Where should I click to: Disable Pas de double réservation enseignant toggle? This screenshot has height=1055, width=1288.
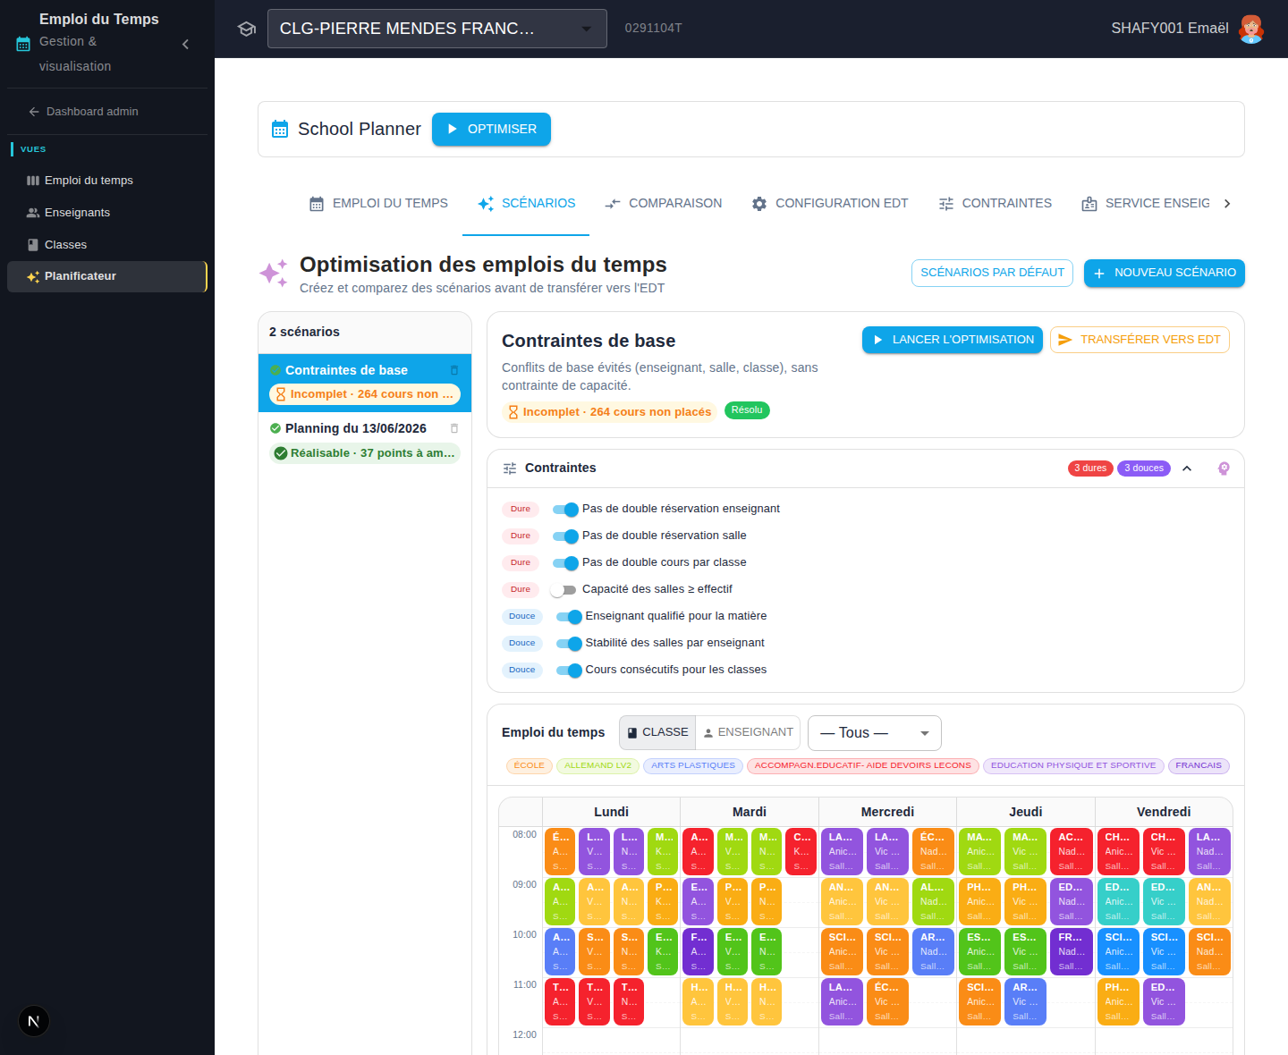(x=565, y=509)
